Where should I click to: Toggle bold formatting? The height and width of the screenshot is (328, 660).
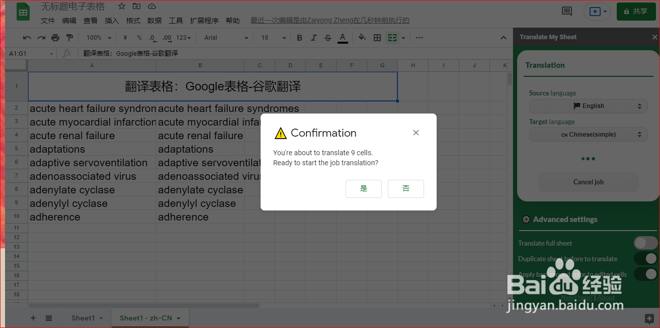[x=300, y=38]
